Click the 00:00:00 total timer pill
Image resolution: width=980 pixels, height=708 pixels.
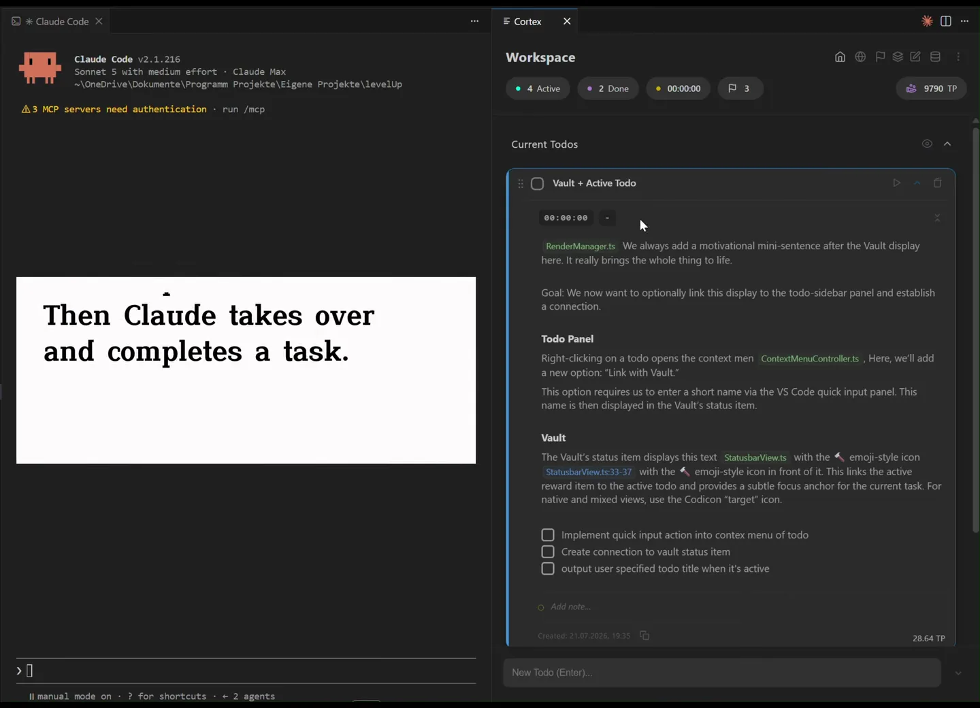[x=679, y=88]
